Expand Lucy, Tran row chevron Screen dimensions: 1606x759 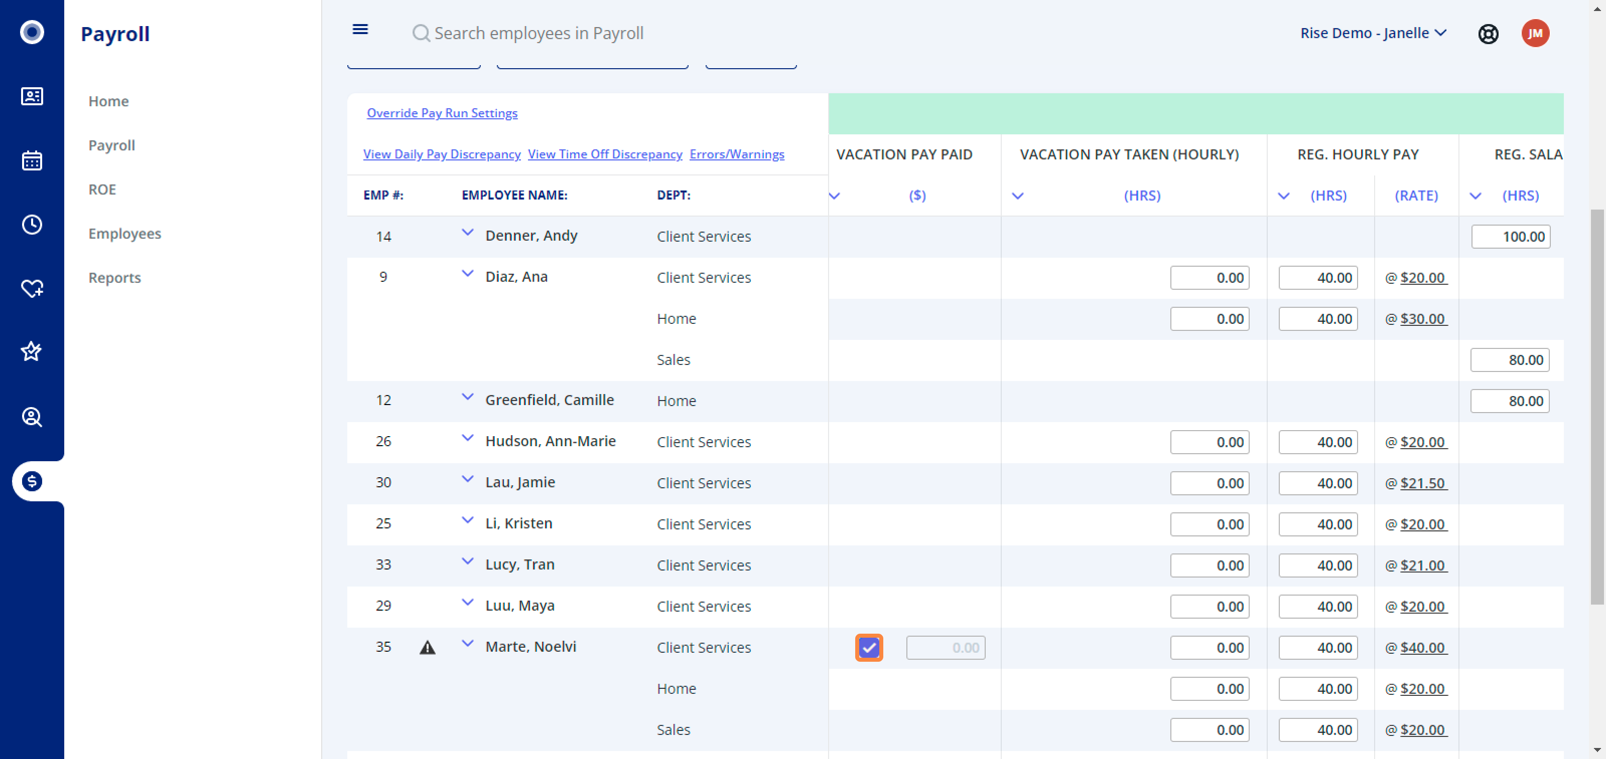(x=467, y=561)
